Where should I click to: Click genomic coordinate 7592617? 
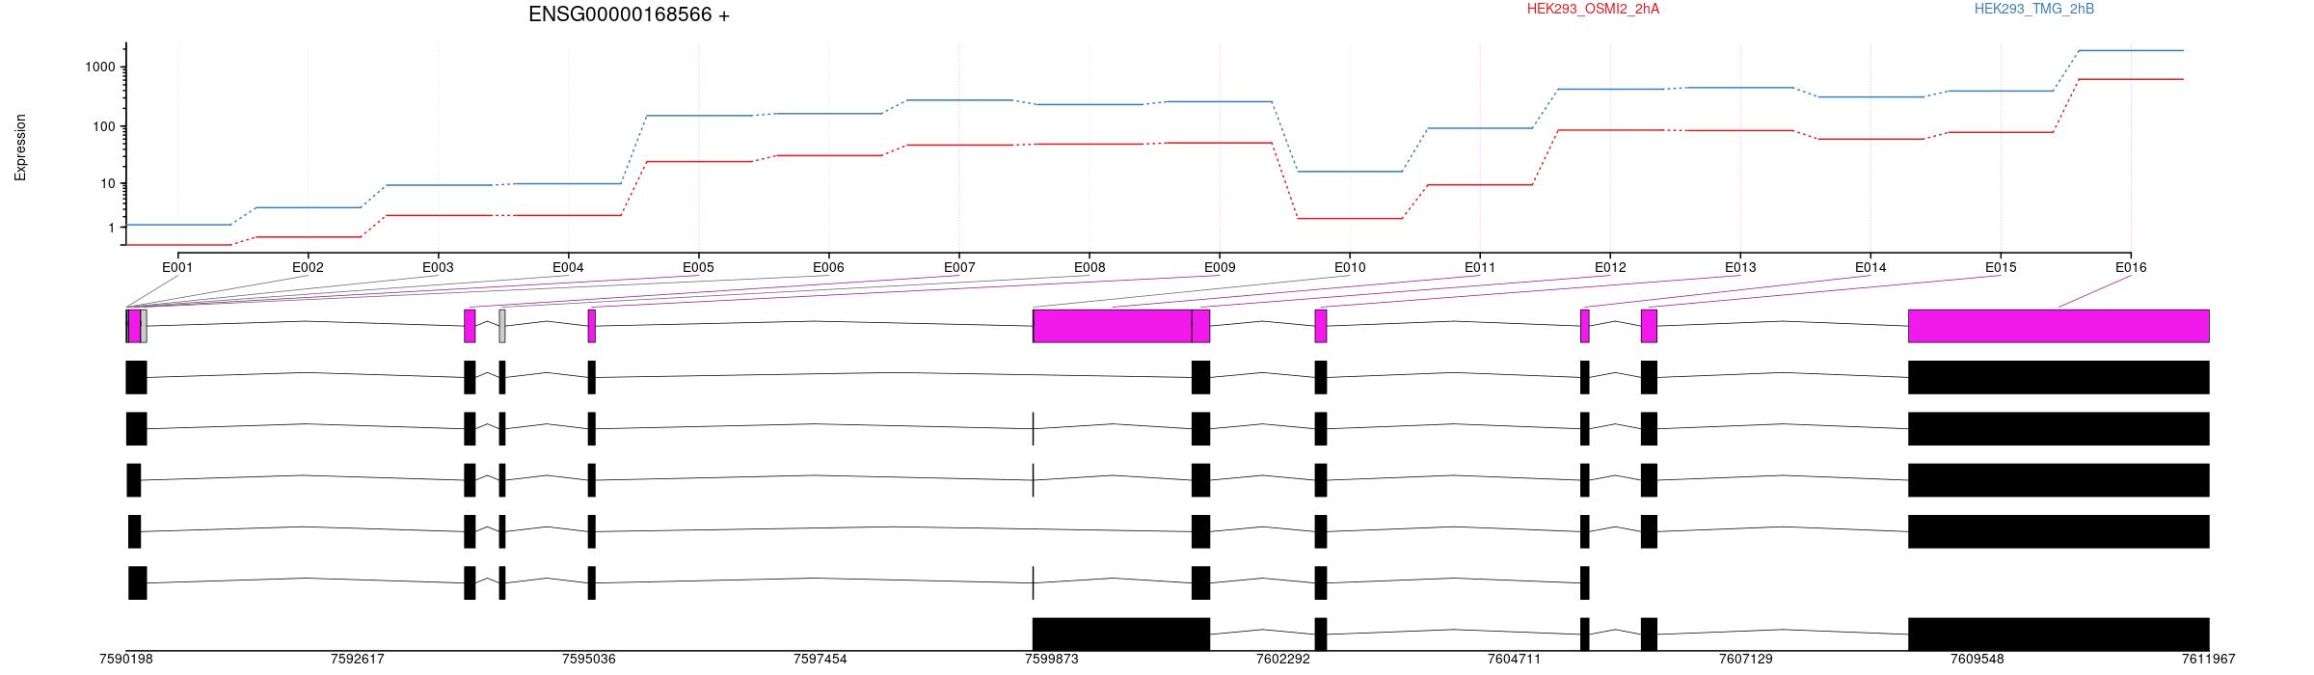point(358,660)
